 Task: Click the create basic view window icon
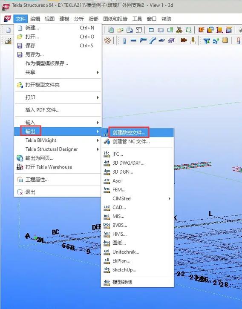(x=151, y=30)
